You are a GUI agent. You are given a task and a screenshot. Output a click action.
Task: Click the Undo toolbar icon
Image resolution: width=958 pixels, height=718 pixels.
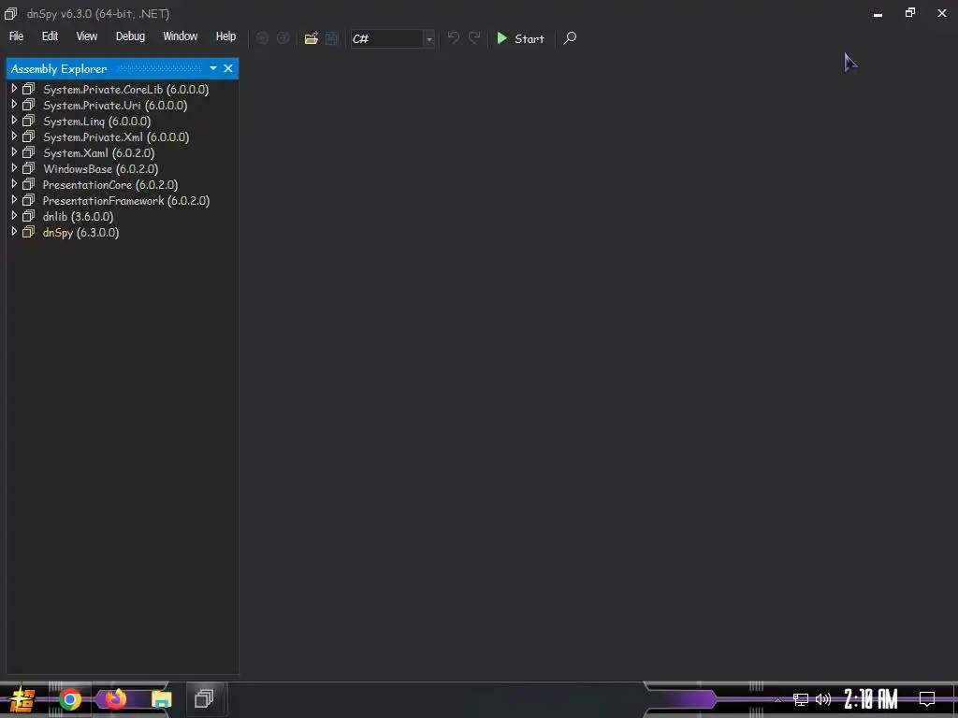click(454, 38)
